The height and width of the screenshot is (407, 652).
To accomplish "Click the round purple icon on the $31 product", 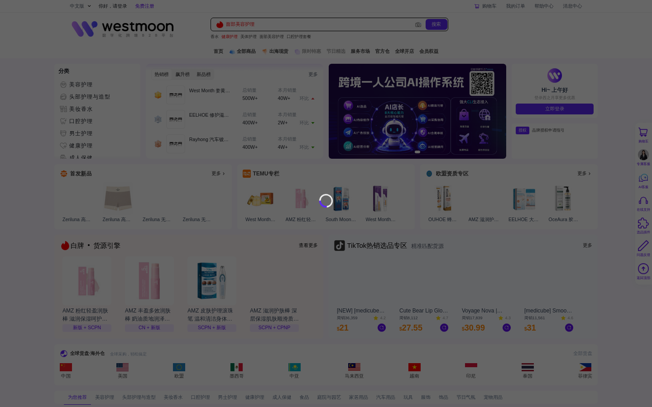I will (569, 327).
